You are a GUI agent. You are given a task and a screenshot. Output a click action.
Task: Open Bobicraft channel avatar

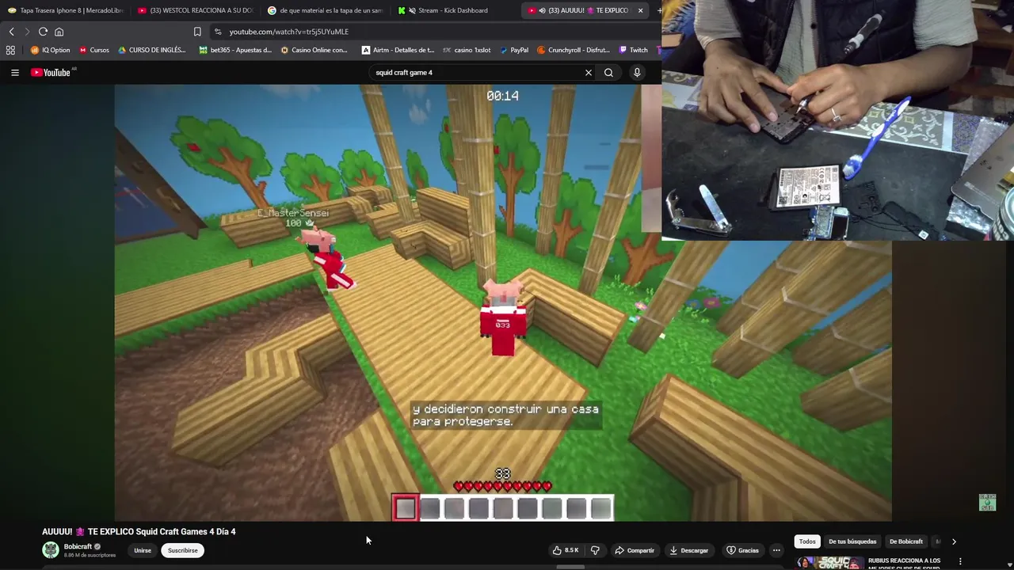pos(51,549)
